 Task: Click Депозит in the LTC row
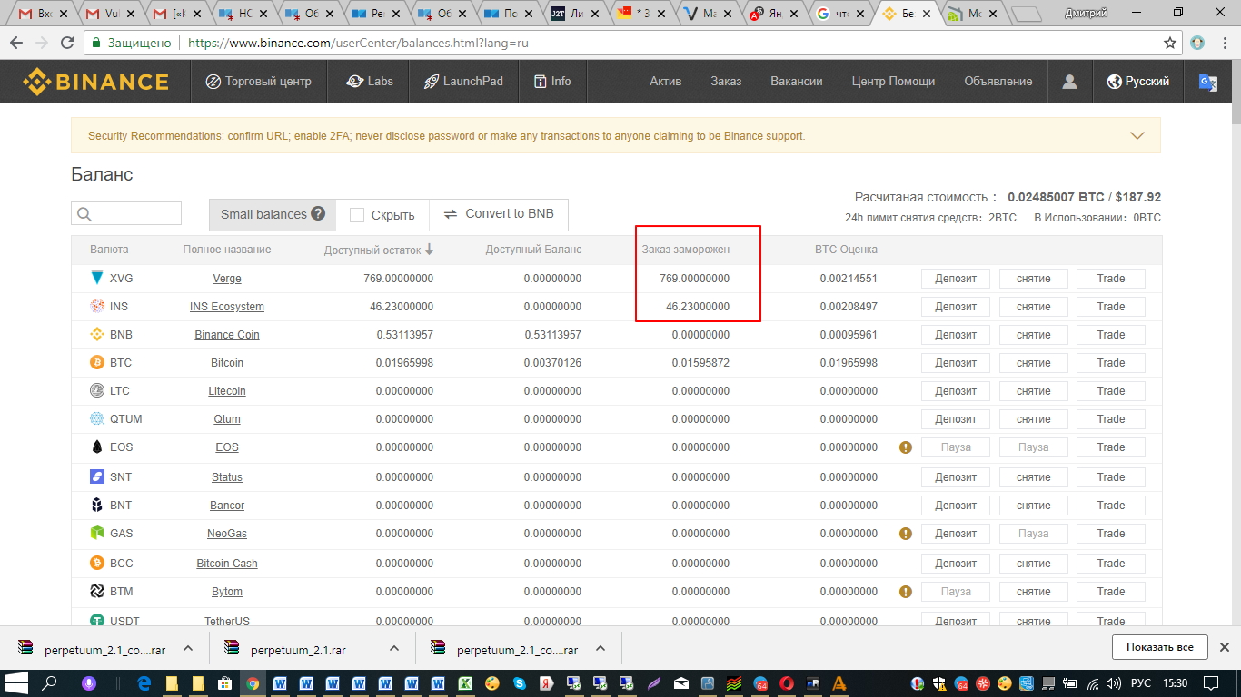click(x=956, y=391)
